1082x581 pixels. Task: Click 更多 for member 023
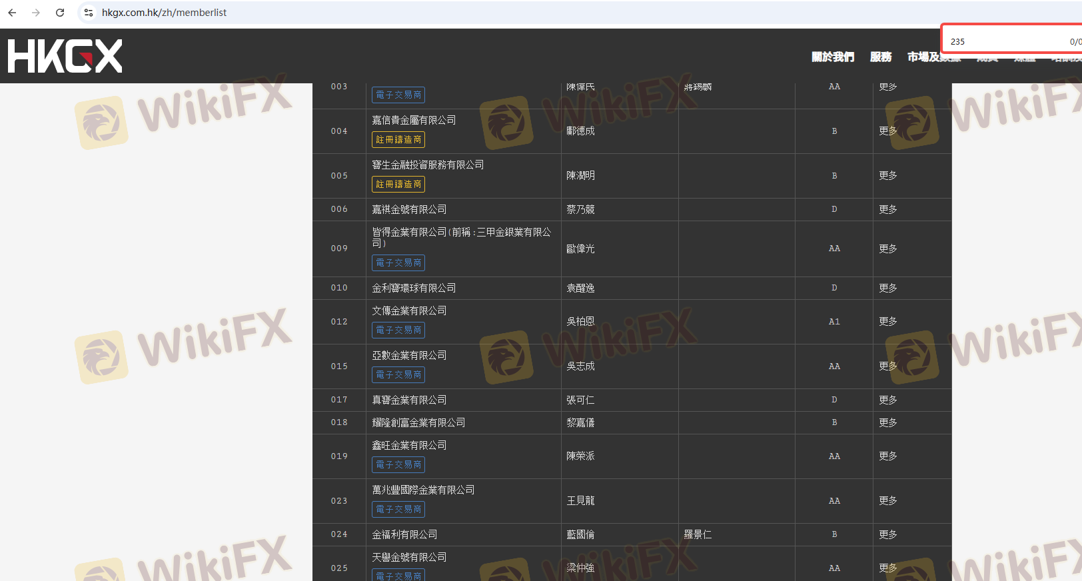pyautogui.click(x=888, y=501)
